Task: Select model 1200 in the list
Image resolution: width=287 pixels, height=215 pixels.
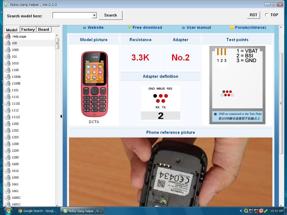Action: [x=15, y=124]
